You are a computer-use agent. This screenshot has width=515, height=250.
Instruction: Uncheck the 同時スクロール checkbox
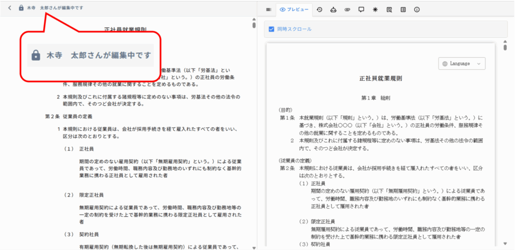click(272, 29)
